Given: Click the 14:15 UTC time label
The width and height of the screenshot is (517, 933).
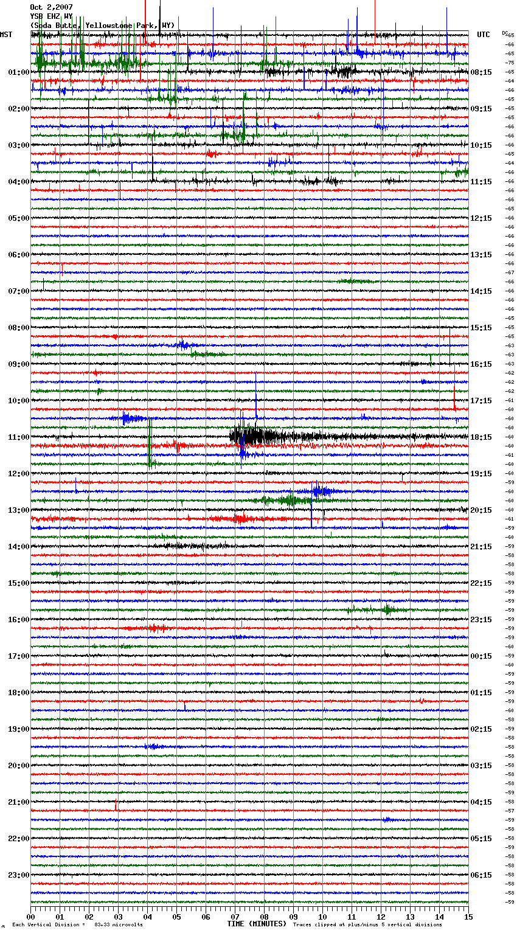Looking at the screenshot, I should pos(481,291).
